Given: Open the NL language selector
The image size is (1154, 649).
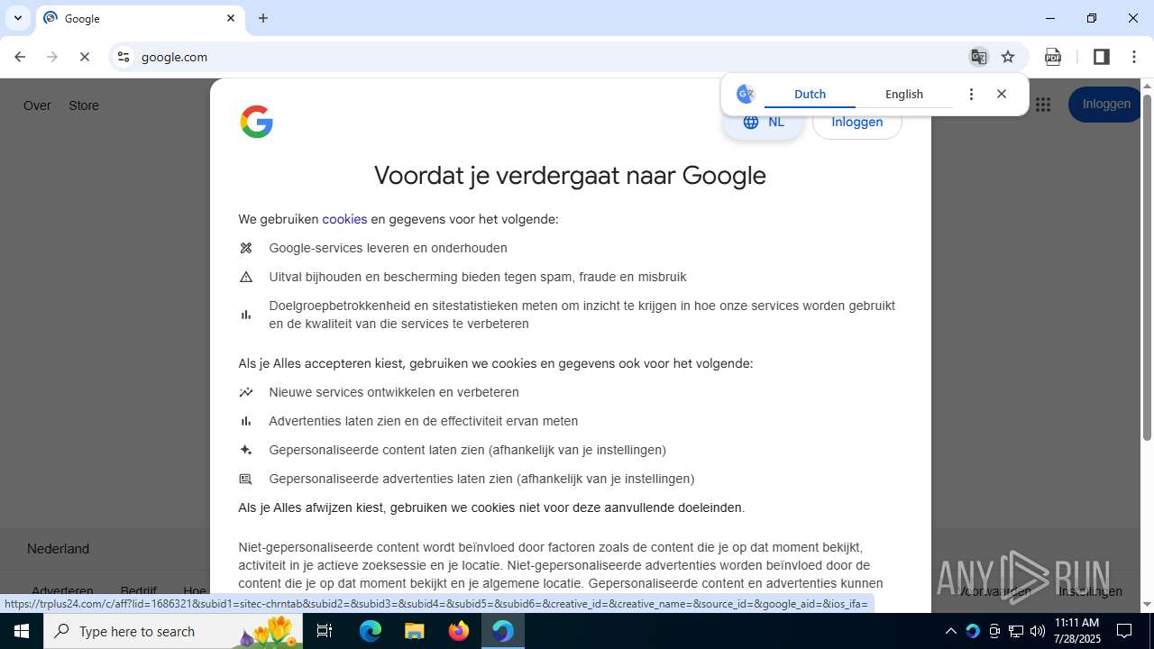Looking at the screenshot, I should point(764,122).
